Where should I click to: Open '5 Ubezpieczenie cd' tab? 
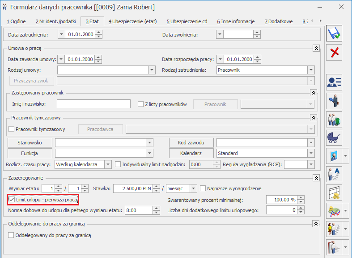[187, 21]
